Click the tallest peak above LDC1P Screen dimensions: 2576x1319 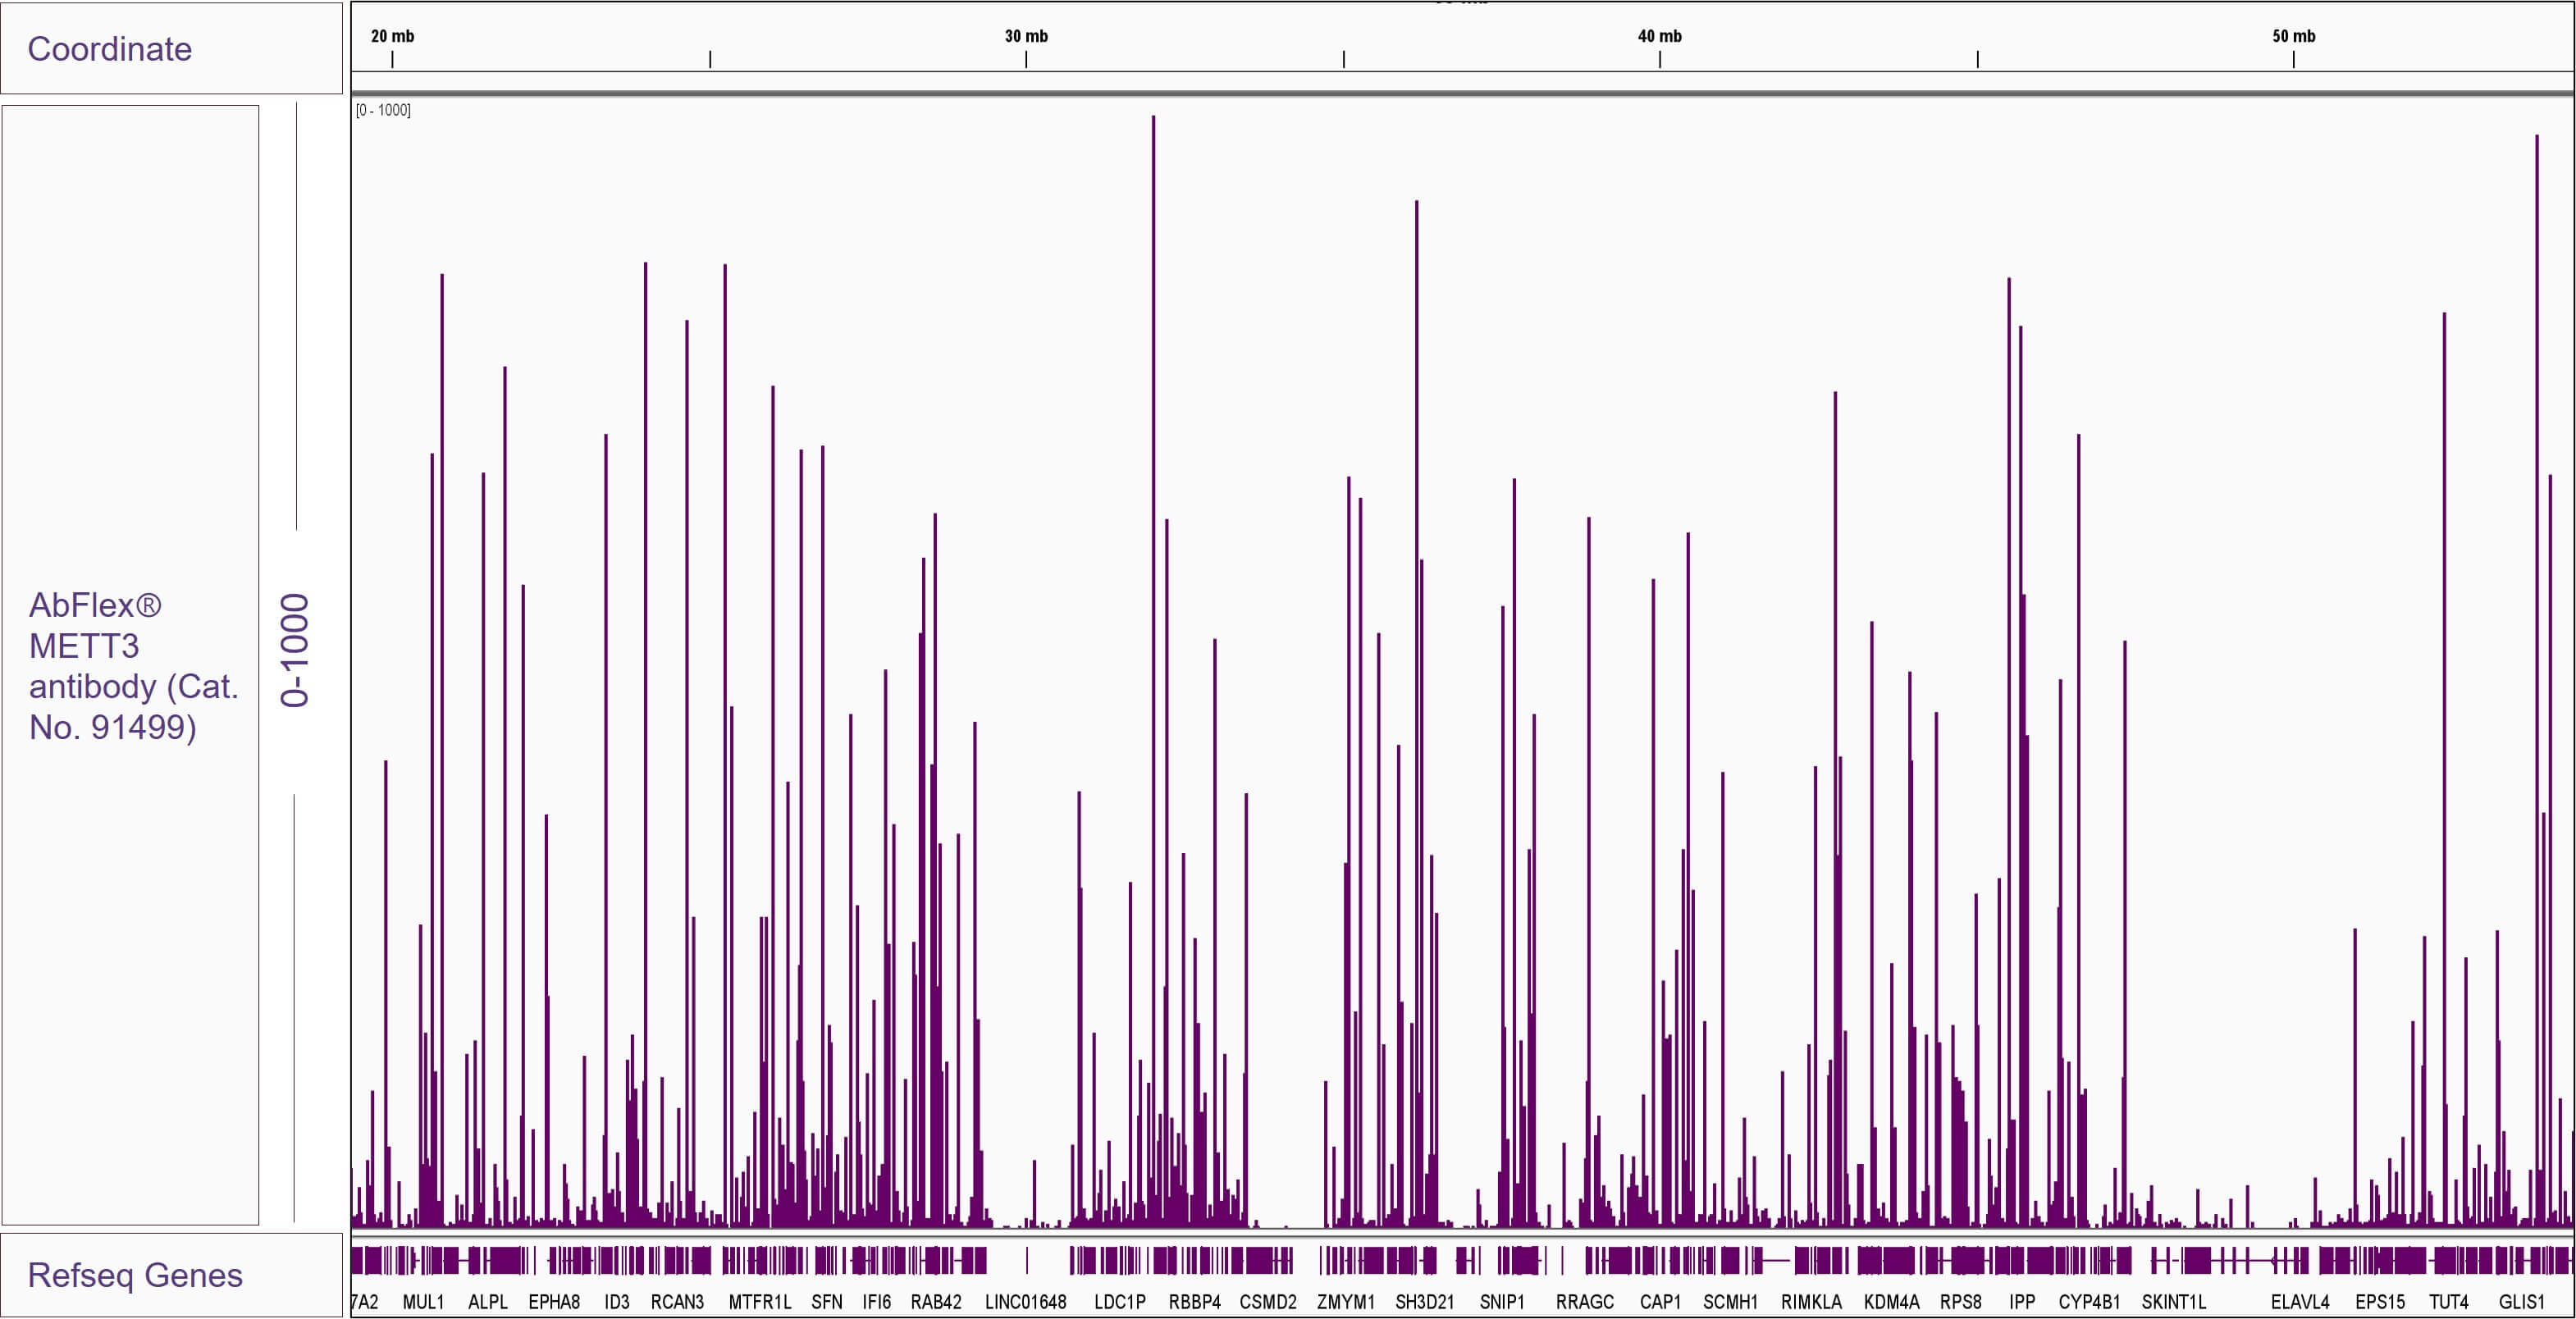(x=1153, y=670)
